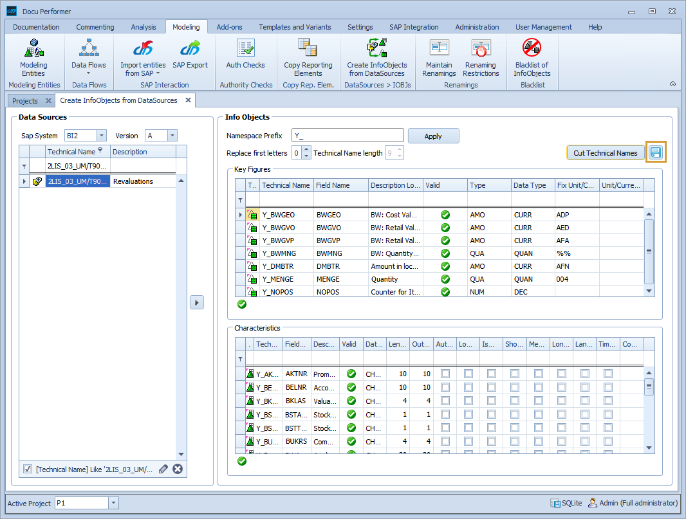The height and width of the screenshot is (519, 686).
Task: Click the Namespace Prefix input field
Action: point(348,136)
